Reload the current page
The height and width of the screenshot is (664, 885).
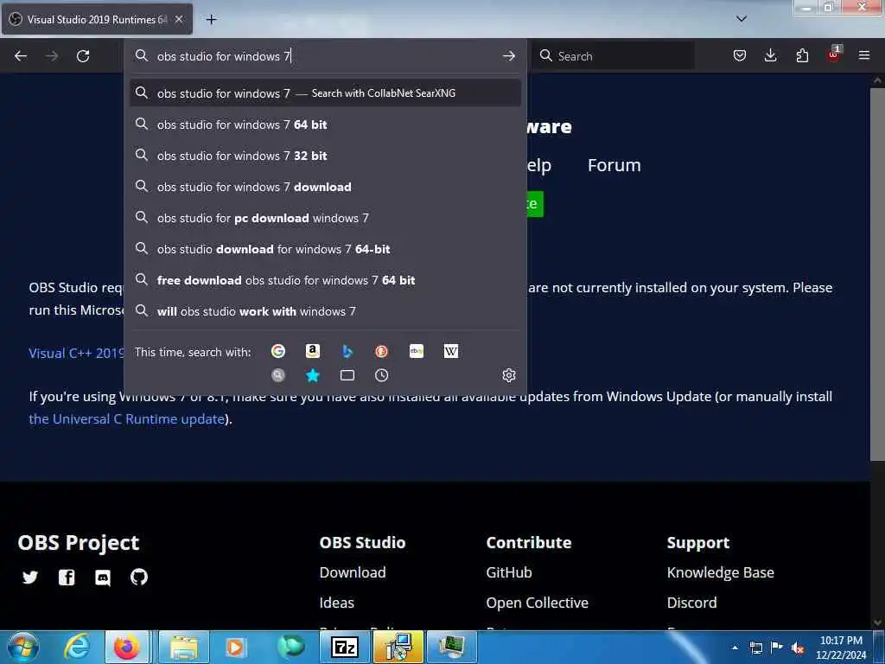coord(83,56)
